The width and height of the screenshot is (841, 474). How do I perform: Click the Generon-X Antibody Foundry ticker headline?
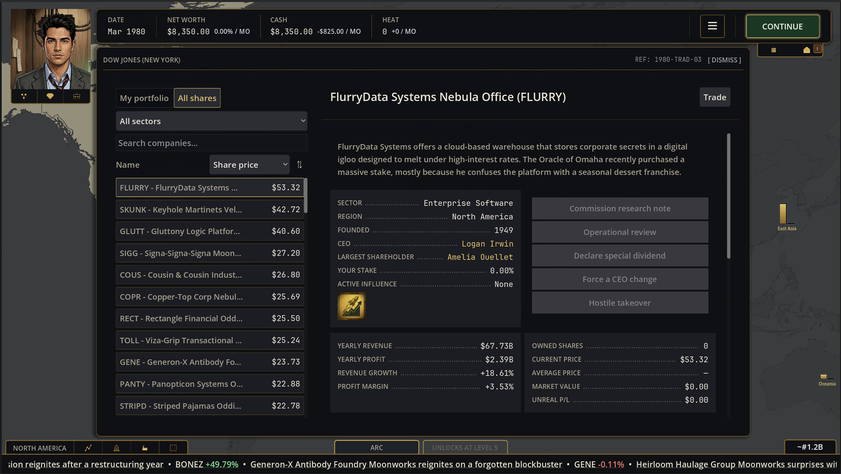(406, 464)
